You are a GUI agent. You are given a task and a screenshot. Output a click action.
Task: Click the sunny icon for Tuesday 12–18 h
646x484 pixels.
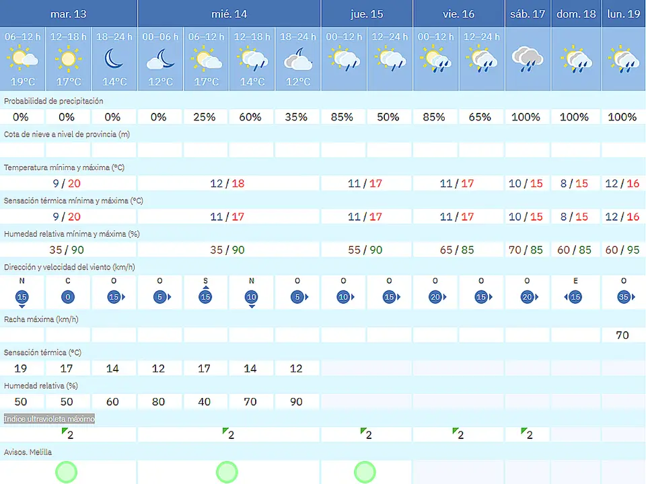click(69, 59)
